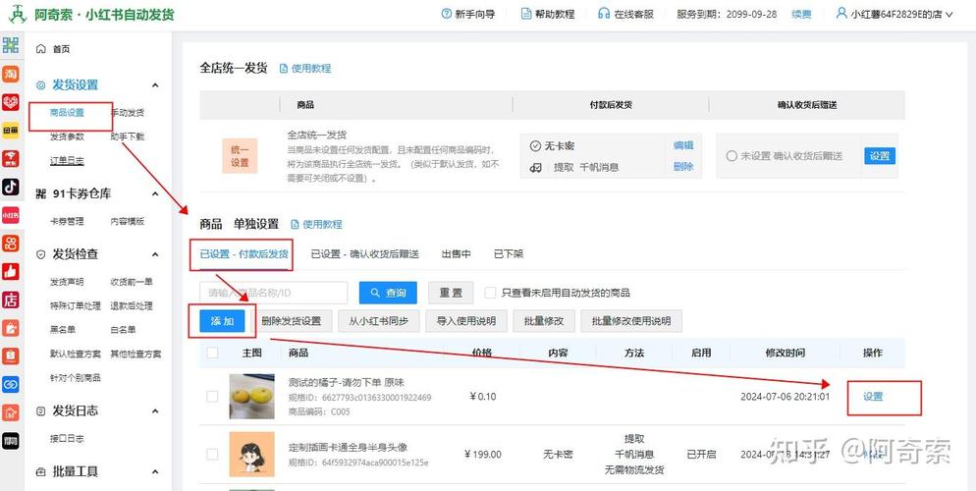
Task: Open 内容模板 in the sidebar
Action: [128, 221]
